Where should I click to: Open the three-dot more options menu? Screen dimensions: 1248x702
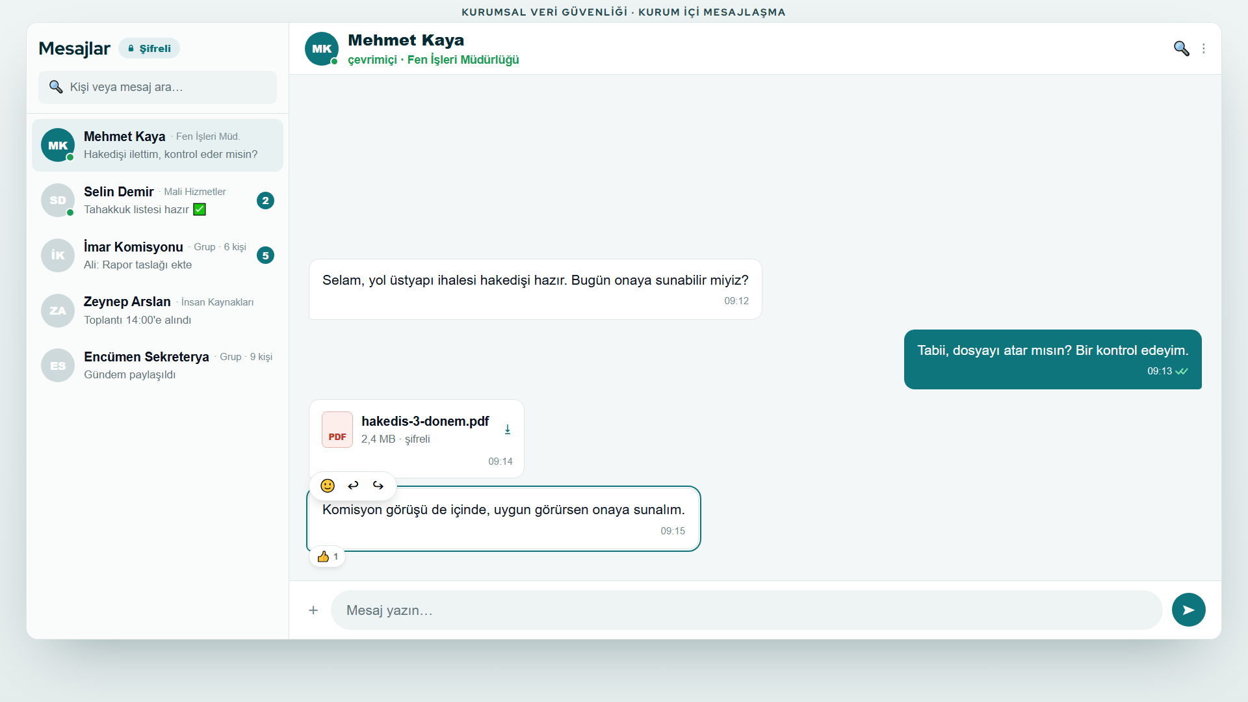click(x=1204, y=49)
